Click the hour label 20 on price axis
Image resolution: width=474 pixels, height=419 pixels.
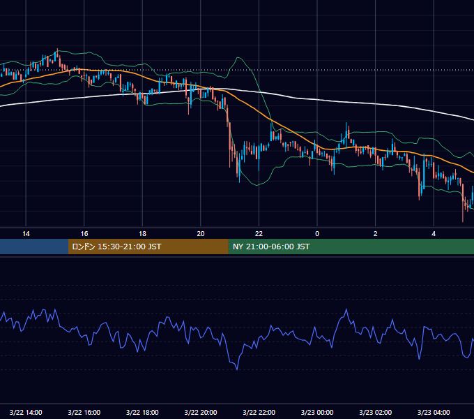[201, 233]
